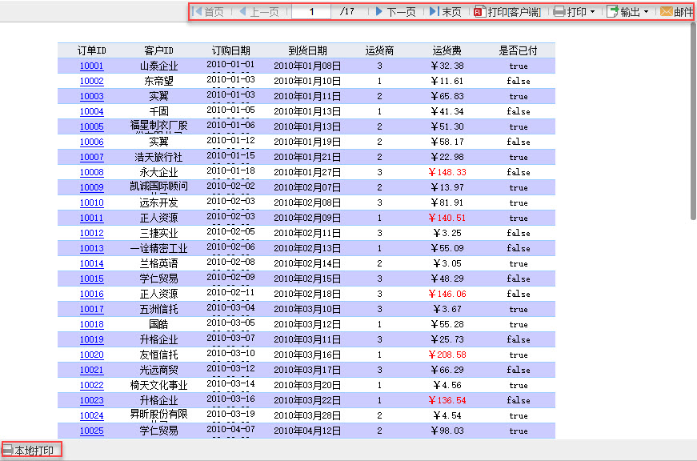Click the 订单ID column header

pos(91,50)
